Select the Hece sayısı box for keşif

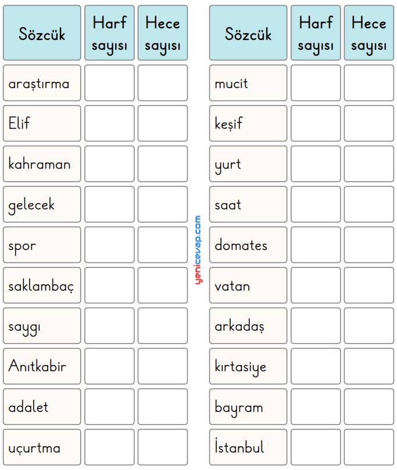point(369,124)
